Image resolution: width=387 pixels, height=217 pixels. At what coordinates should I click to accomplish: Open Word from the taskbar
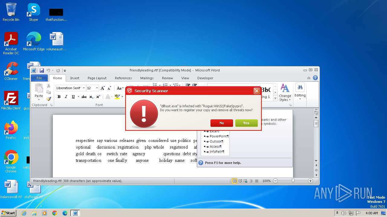coord(75,213)
